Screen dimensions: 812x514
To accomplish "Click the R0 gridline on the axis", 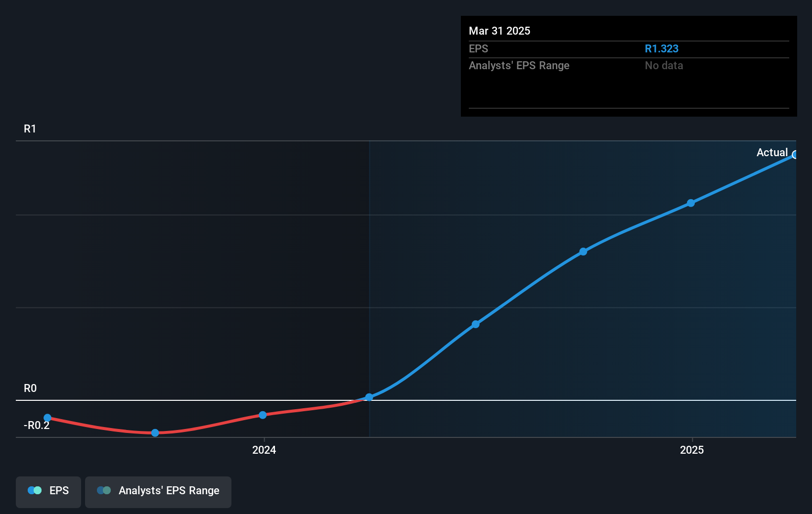I will point(30,388).
